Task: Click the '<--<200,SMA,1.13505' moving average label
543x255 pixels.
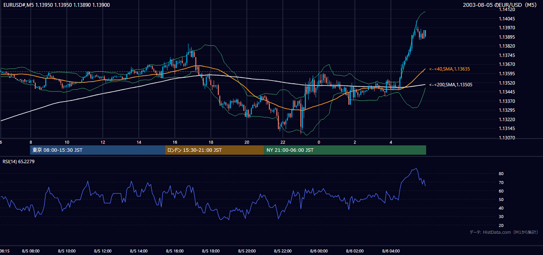Action: (x=450, y=85)
